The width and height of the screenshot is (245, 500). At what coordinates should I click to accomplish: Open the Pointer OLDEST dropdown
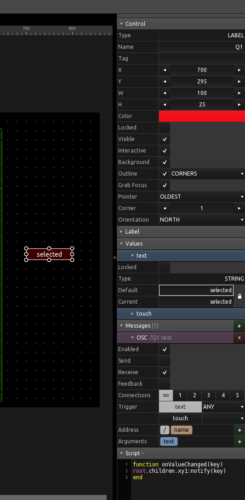pos(202,196)
